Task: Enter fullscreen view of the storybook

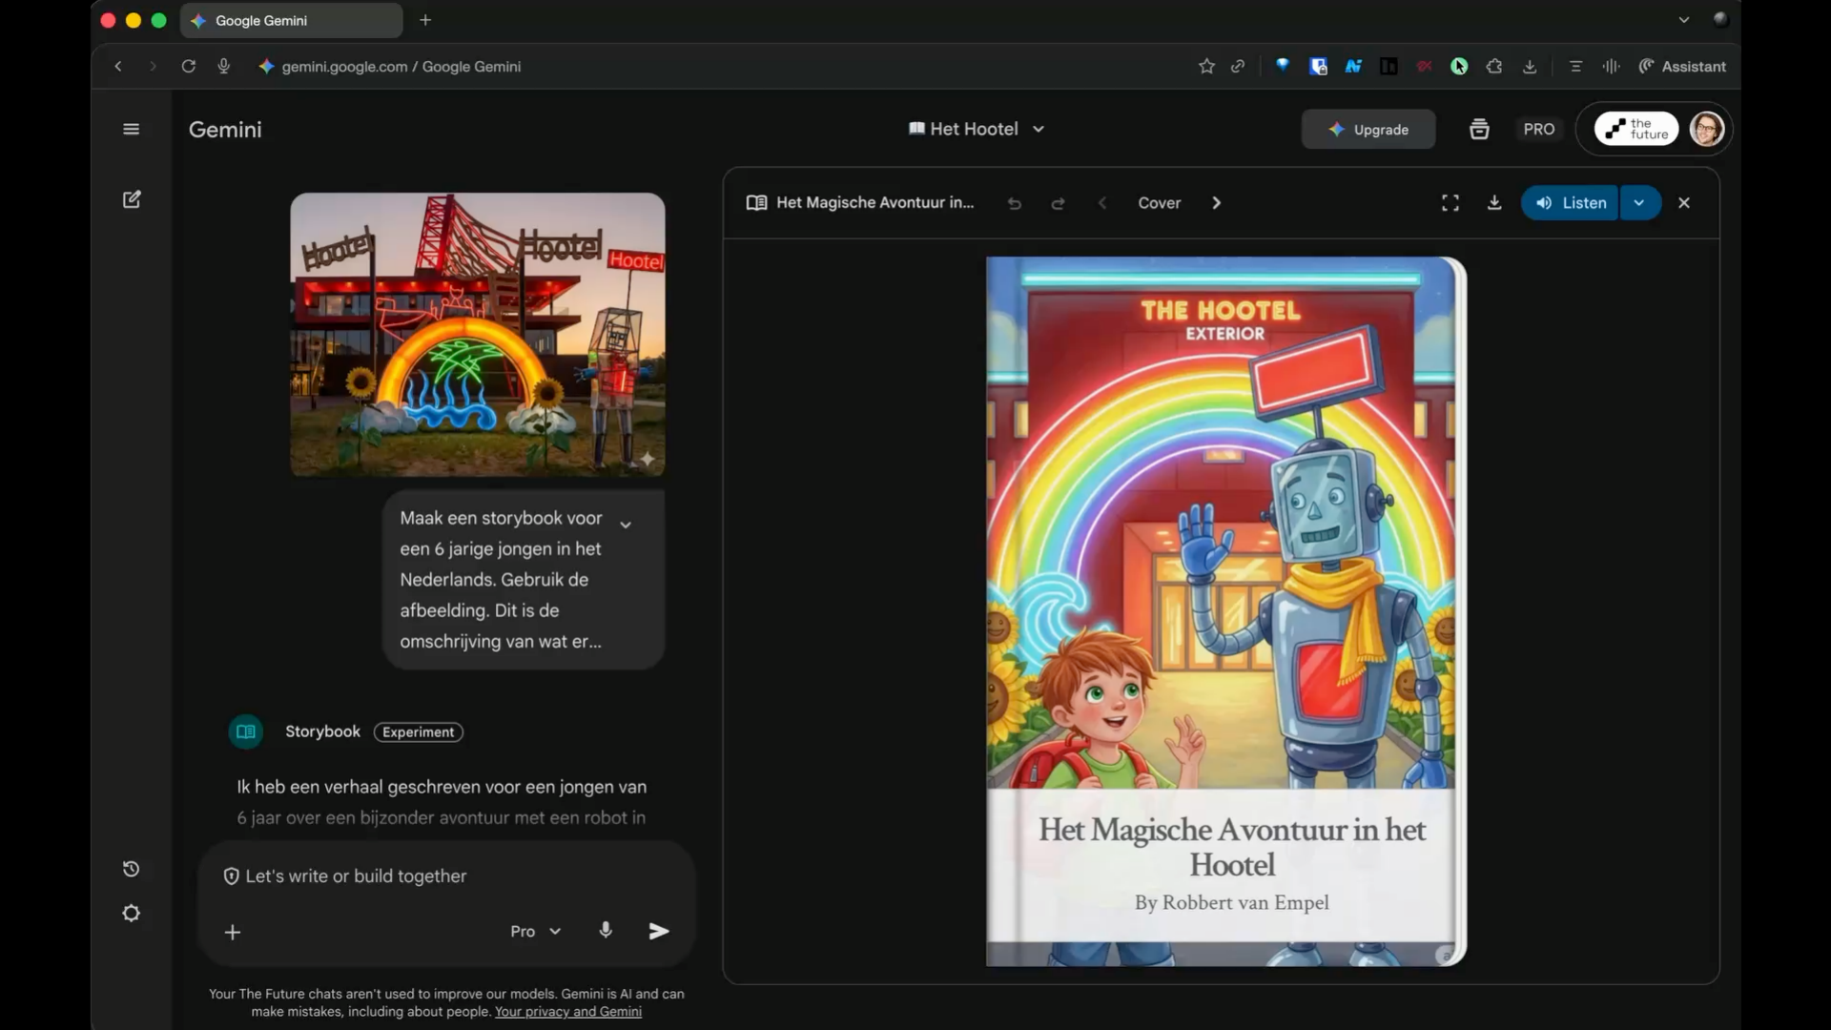Action: click(1450, 203)
